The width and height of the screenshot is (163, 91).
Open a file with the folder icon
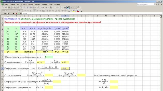(6, 7)
